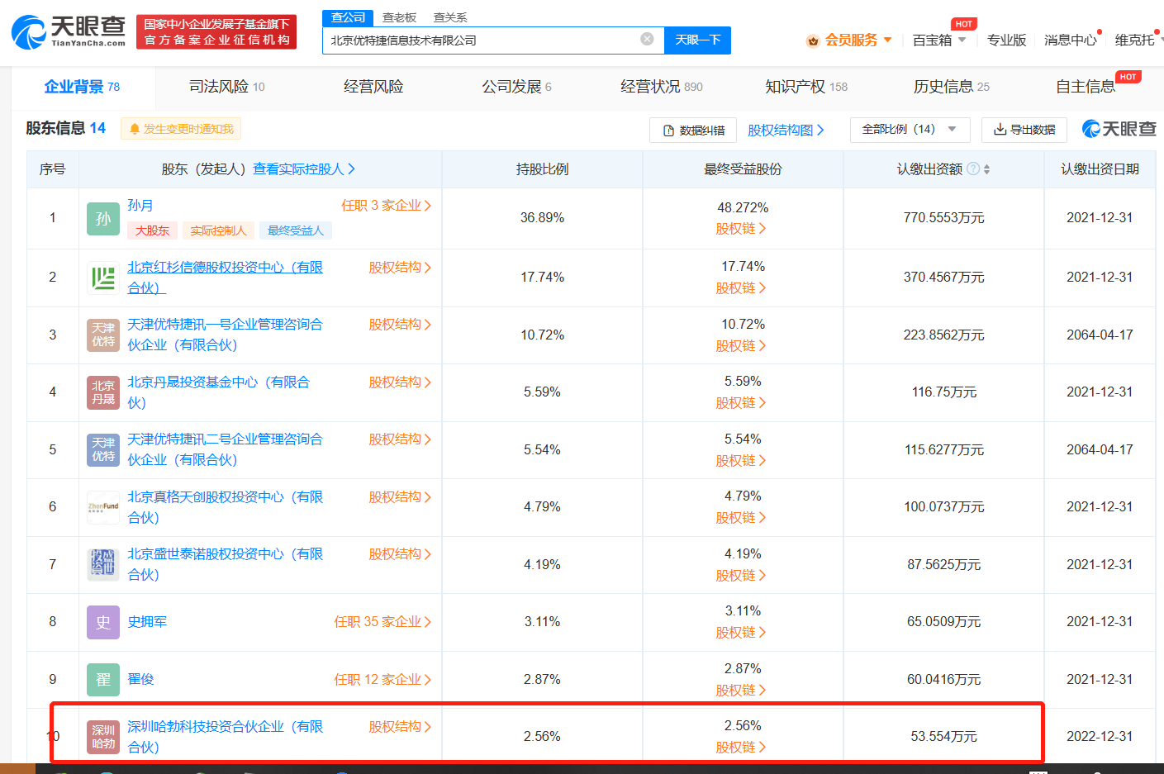Select the 查老板 search tab

coord(399,17)
